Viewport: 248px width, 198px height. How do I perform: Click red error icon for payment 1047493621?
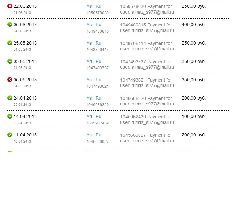pos(10,80)
